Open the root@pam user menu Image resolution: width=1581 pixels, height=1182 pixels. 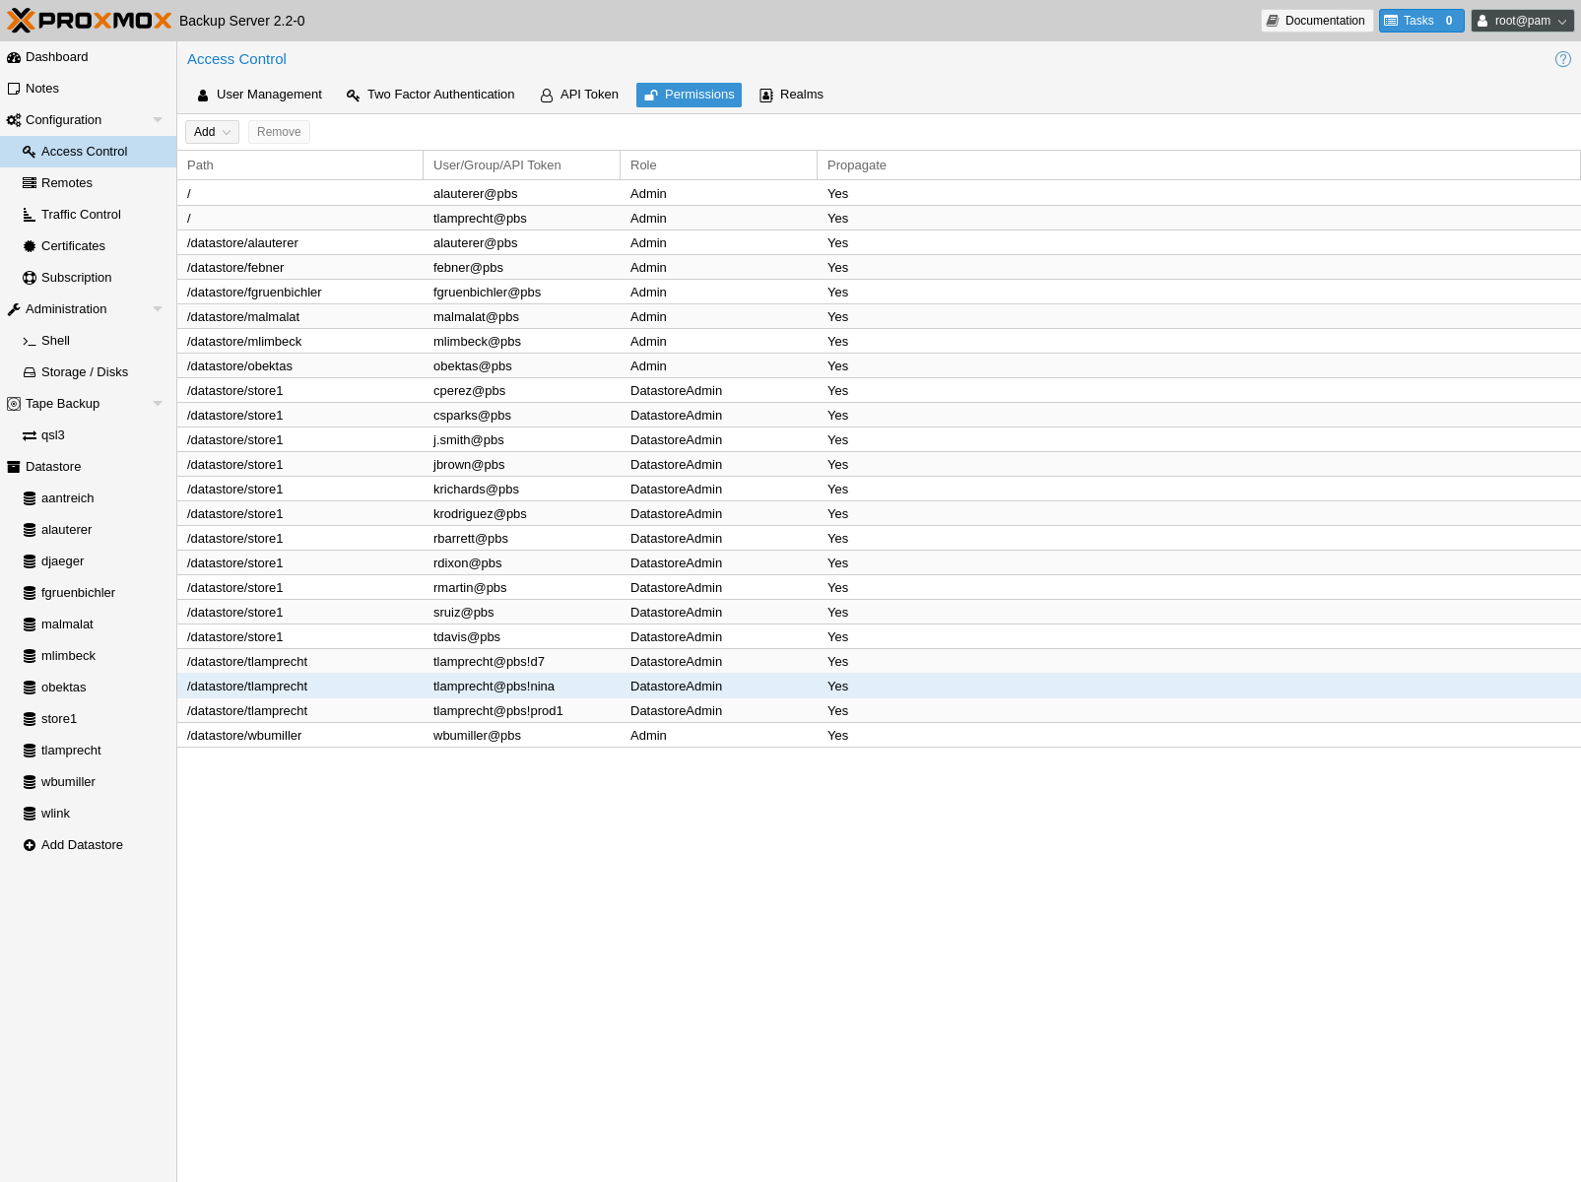tap(1522, 21)
